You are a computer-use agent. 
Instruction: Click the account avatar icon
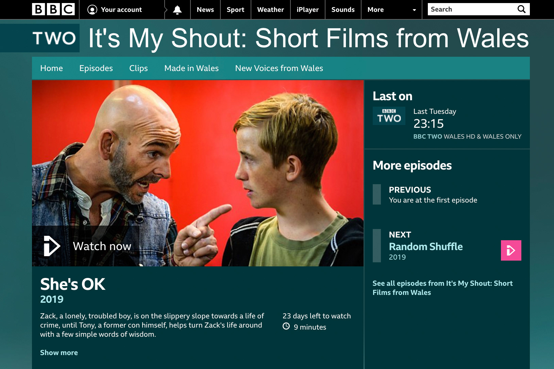92,10
